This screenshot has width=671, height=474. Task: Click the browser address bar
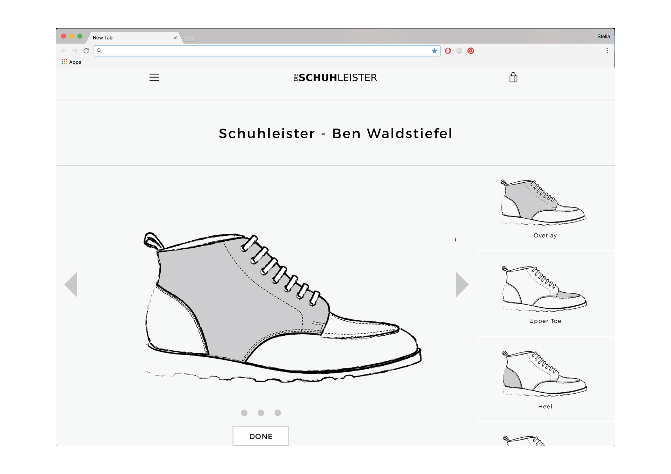coord(267,51)
